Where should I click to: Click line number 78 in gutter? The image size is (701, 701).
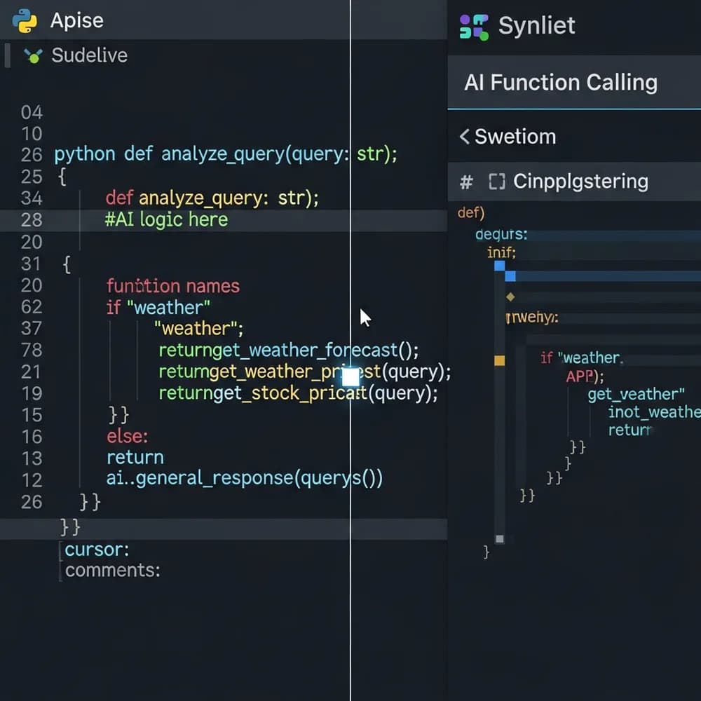[x=32, y=350]
